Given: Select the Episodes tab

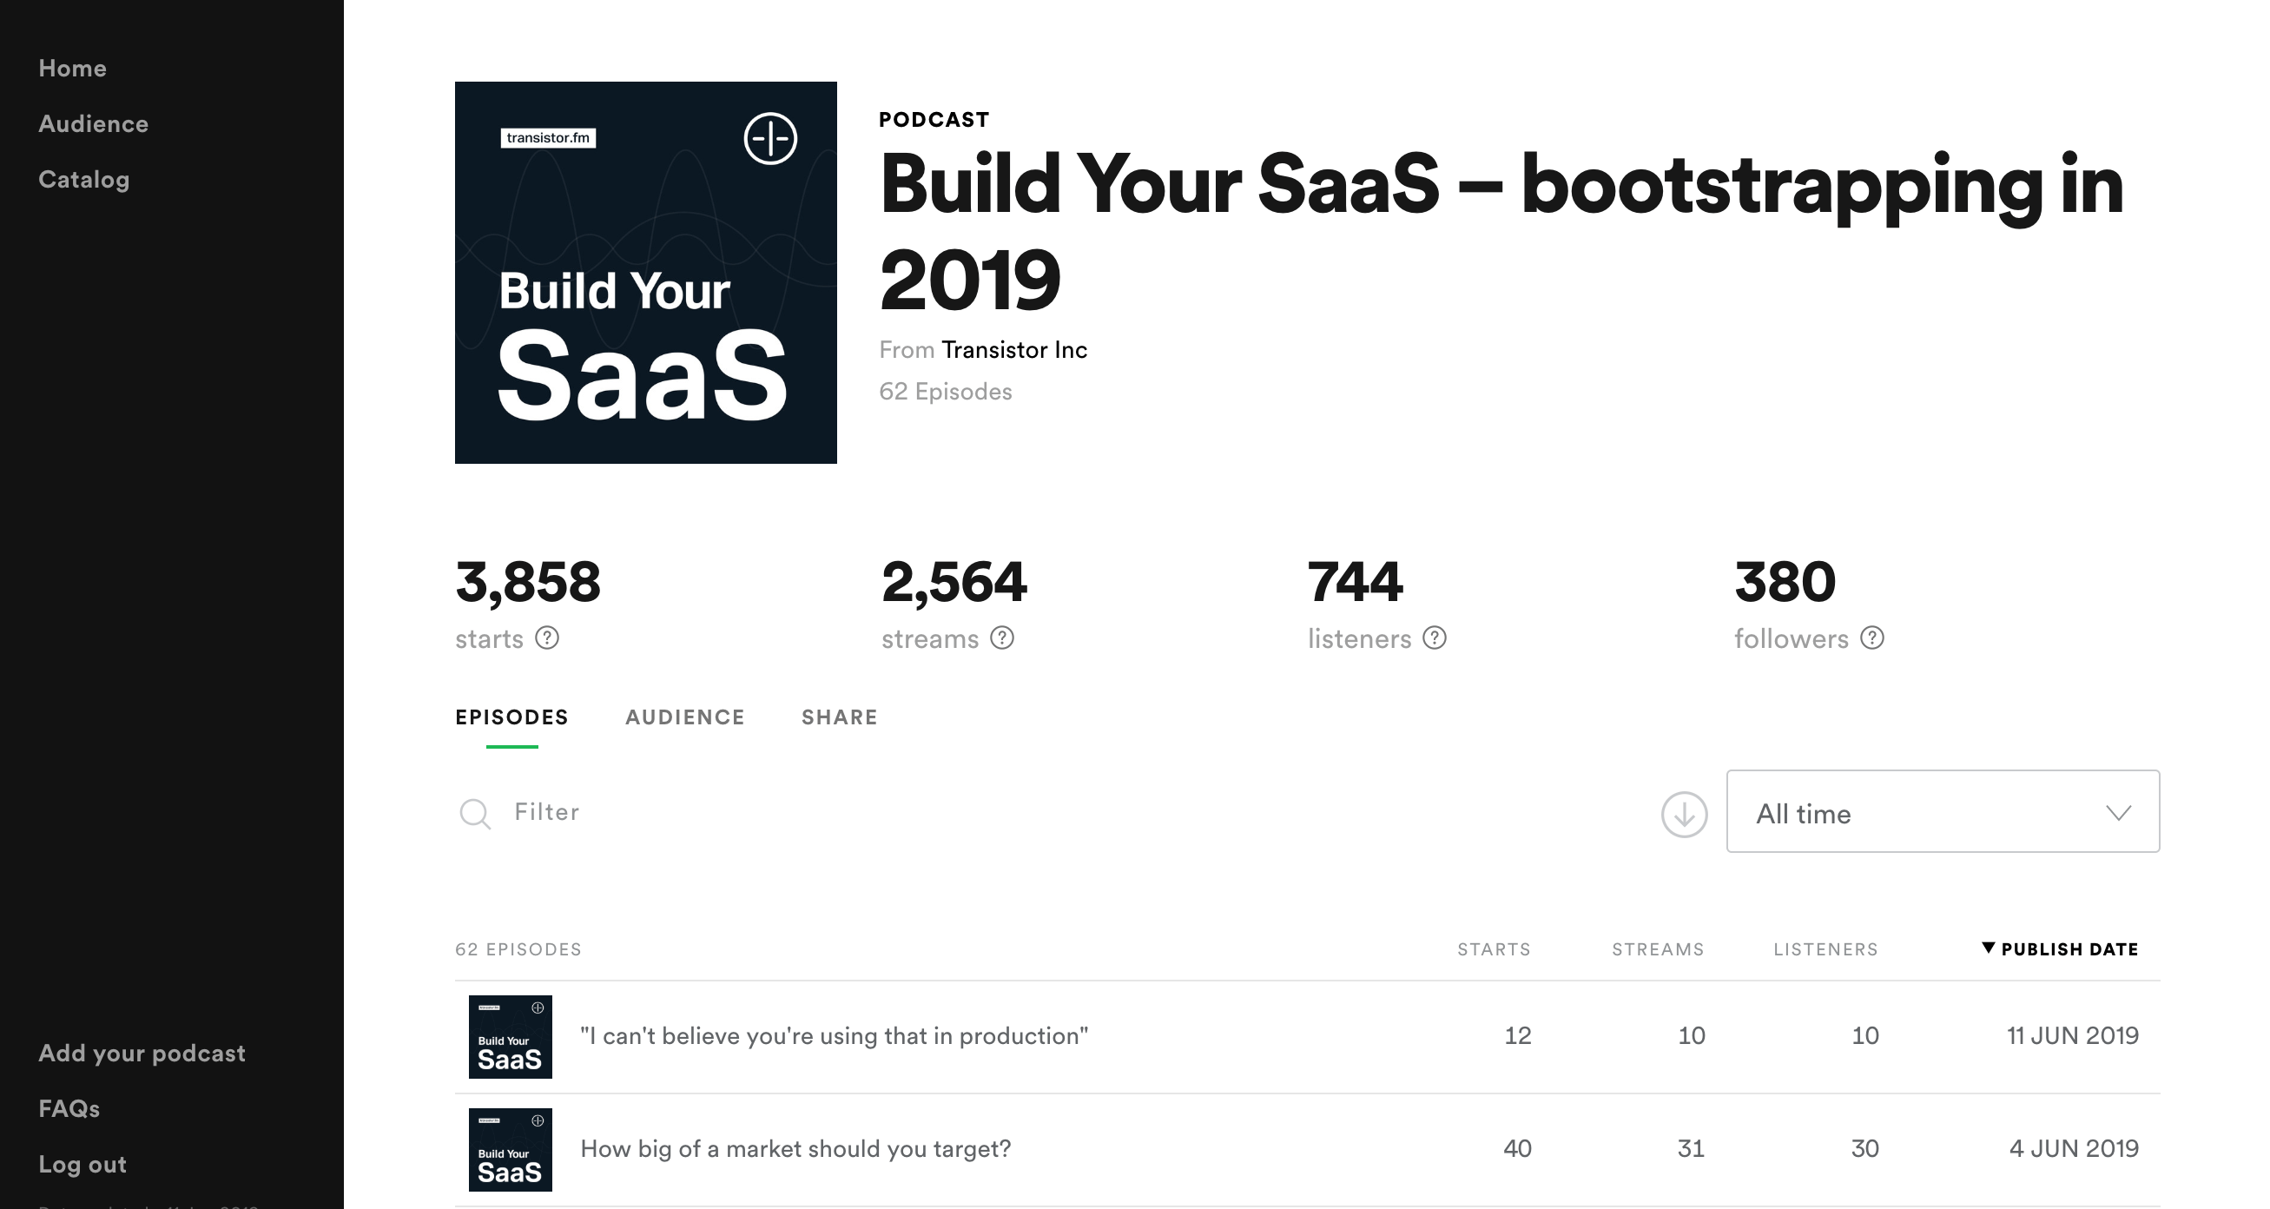Looking at the screenshot, I should (512, 717).
